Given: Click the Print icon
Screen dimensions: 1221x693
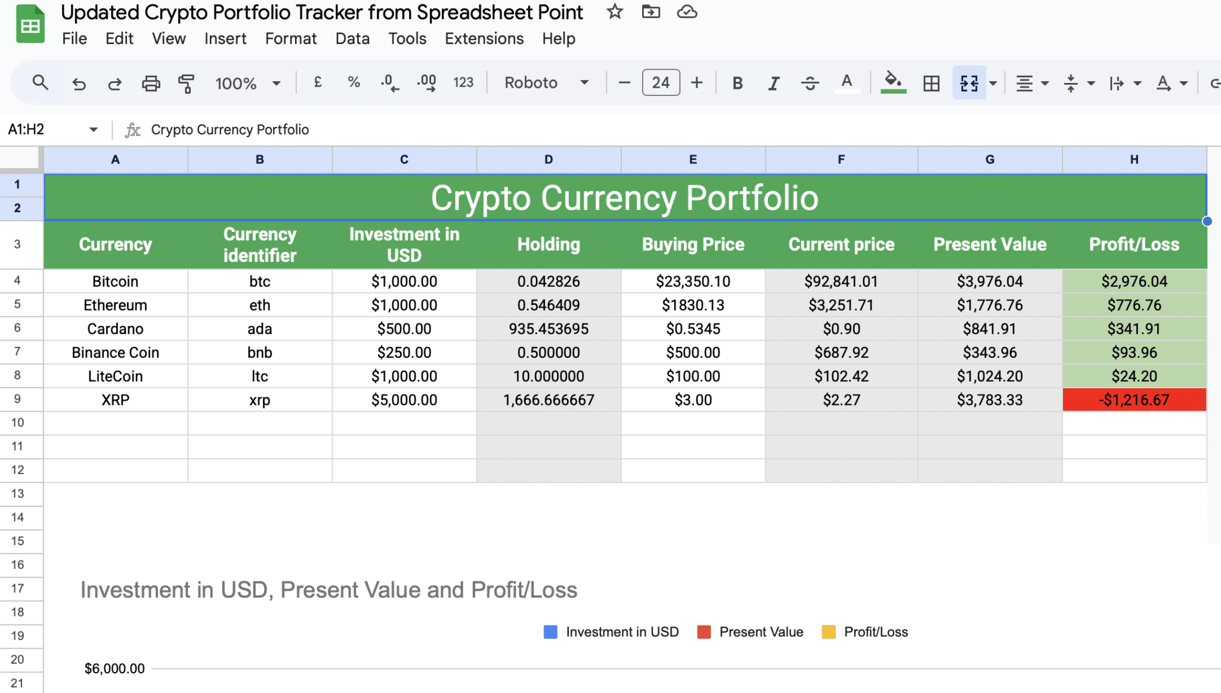Looking at the screenshot, I should (x=151, y=82).
